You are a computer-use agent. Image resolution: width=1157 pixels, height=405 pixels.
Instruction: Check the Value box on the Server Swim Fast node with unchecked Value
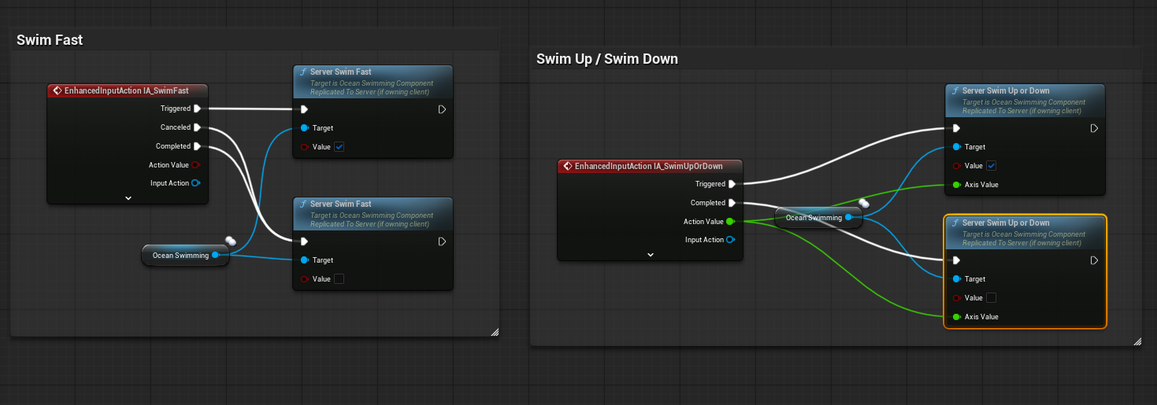[339, 279]
